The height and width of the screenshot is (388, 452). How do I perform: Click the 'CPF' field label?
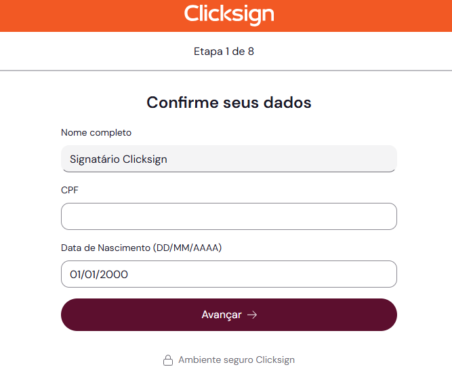pos(70,190)
